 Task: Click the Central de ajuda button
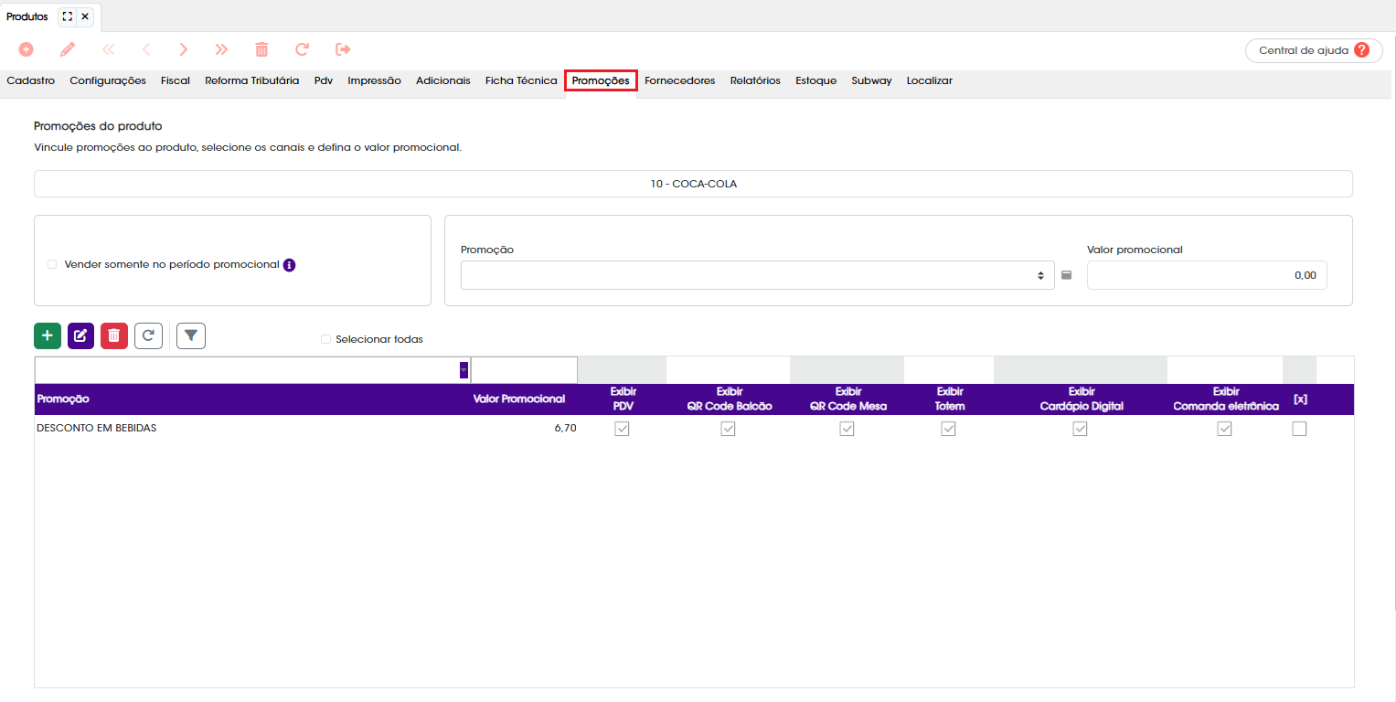tap(1314, 50)
